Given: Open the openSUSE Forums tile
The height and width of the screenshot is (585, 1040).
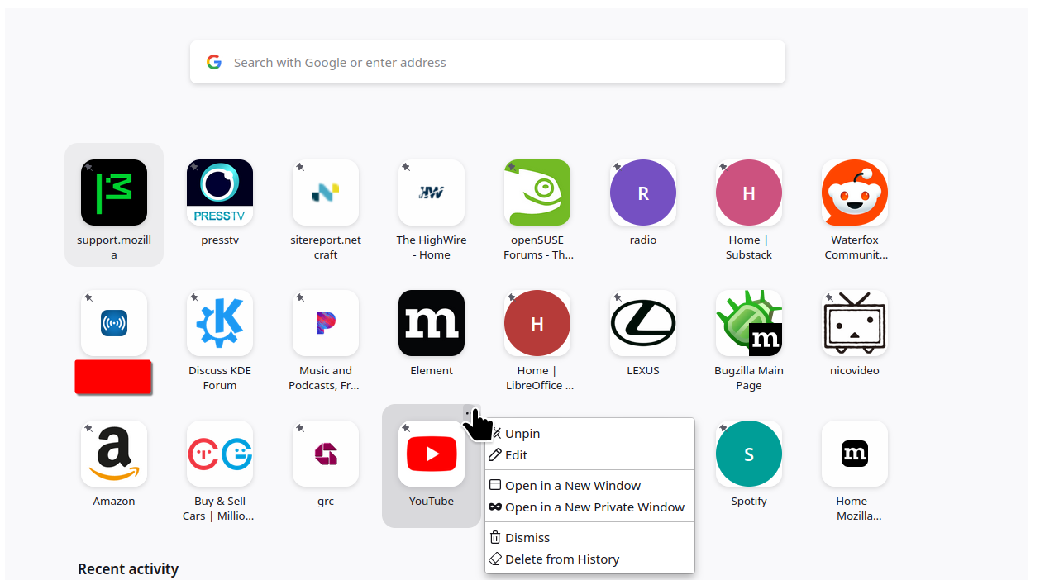Looking at the screenshot, I should tap(537, 193).
